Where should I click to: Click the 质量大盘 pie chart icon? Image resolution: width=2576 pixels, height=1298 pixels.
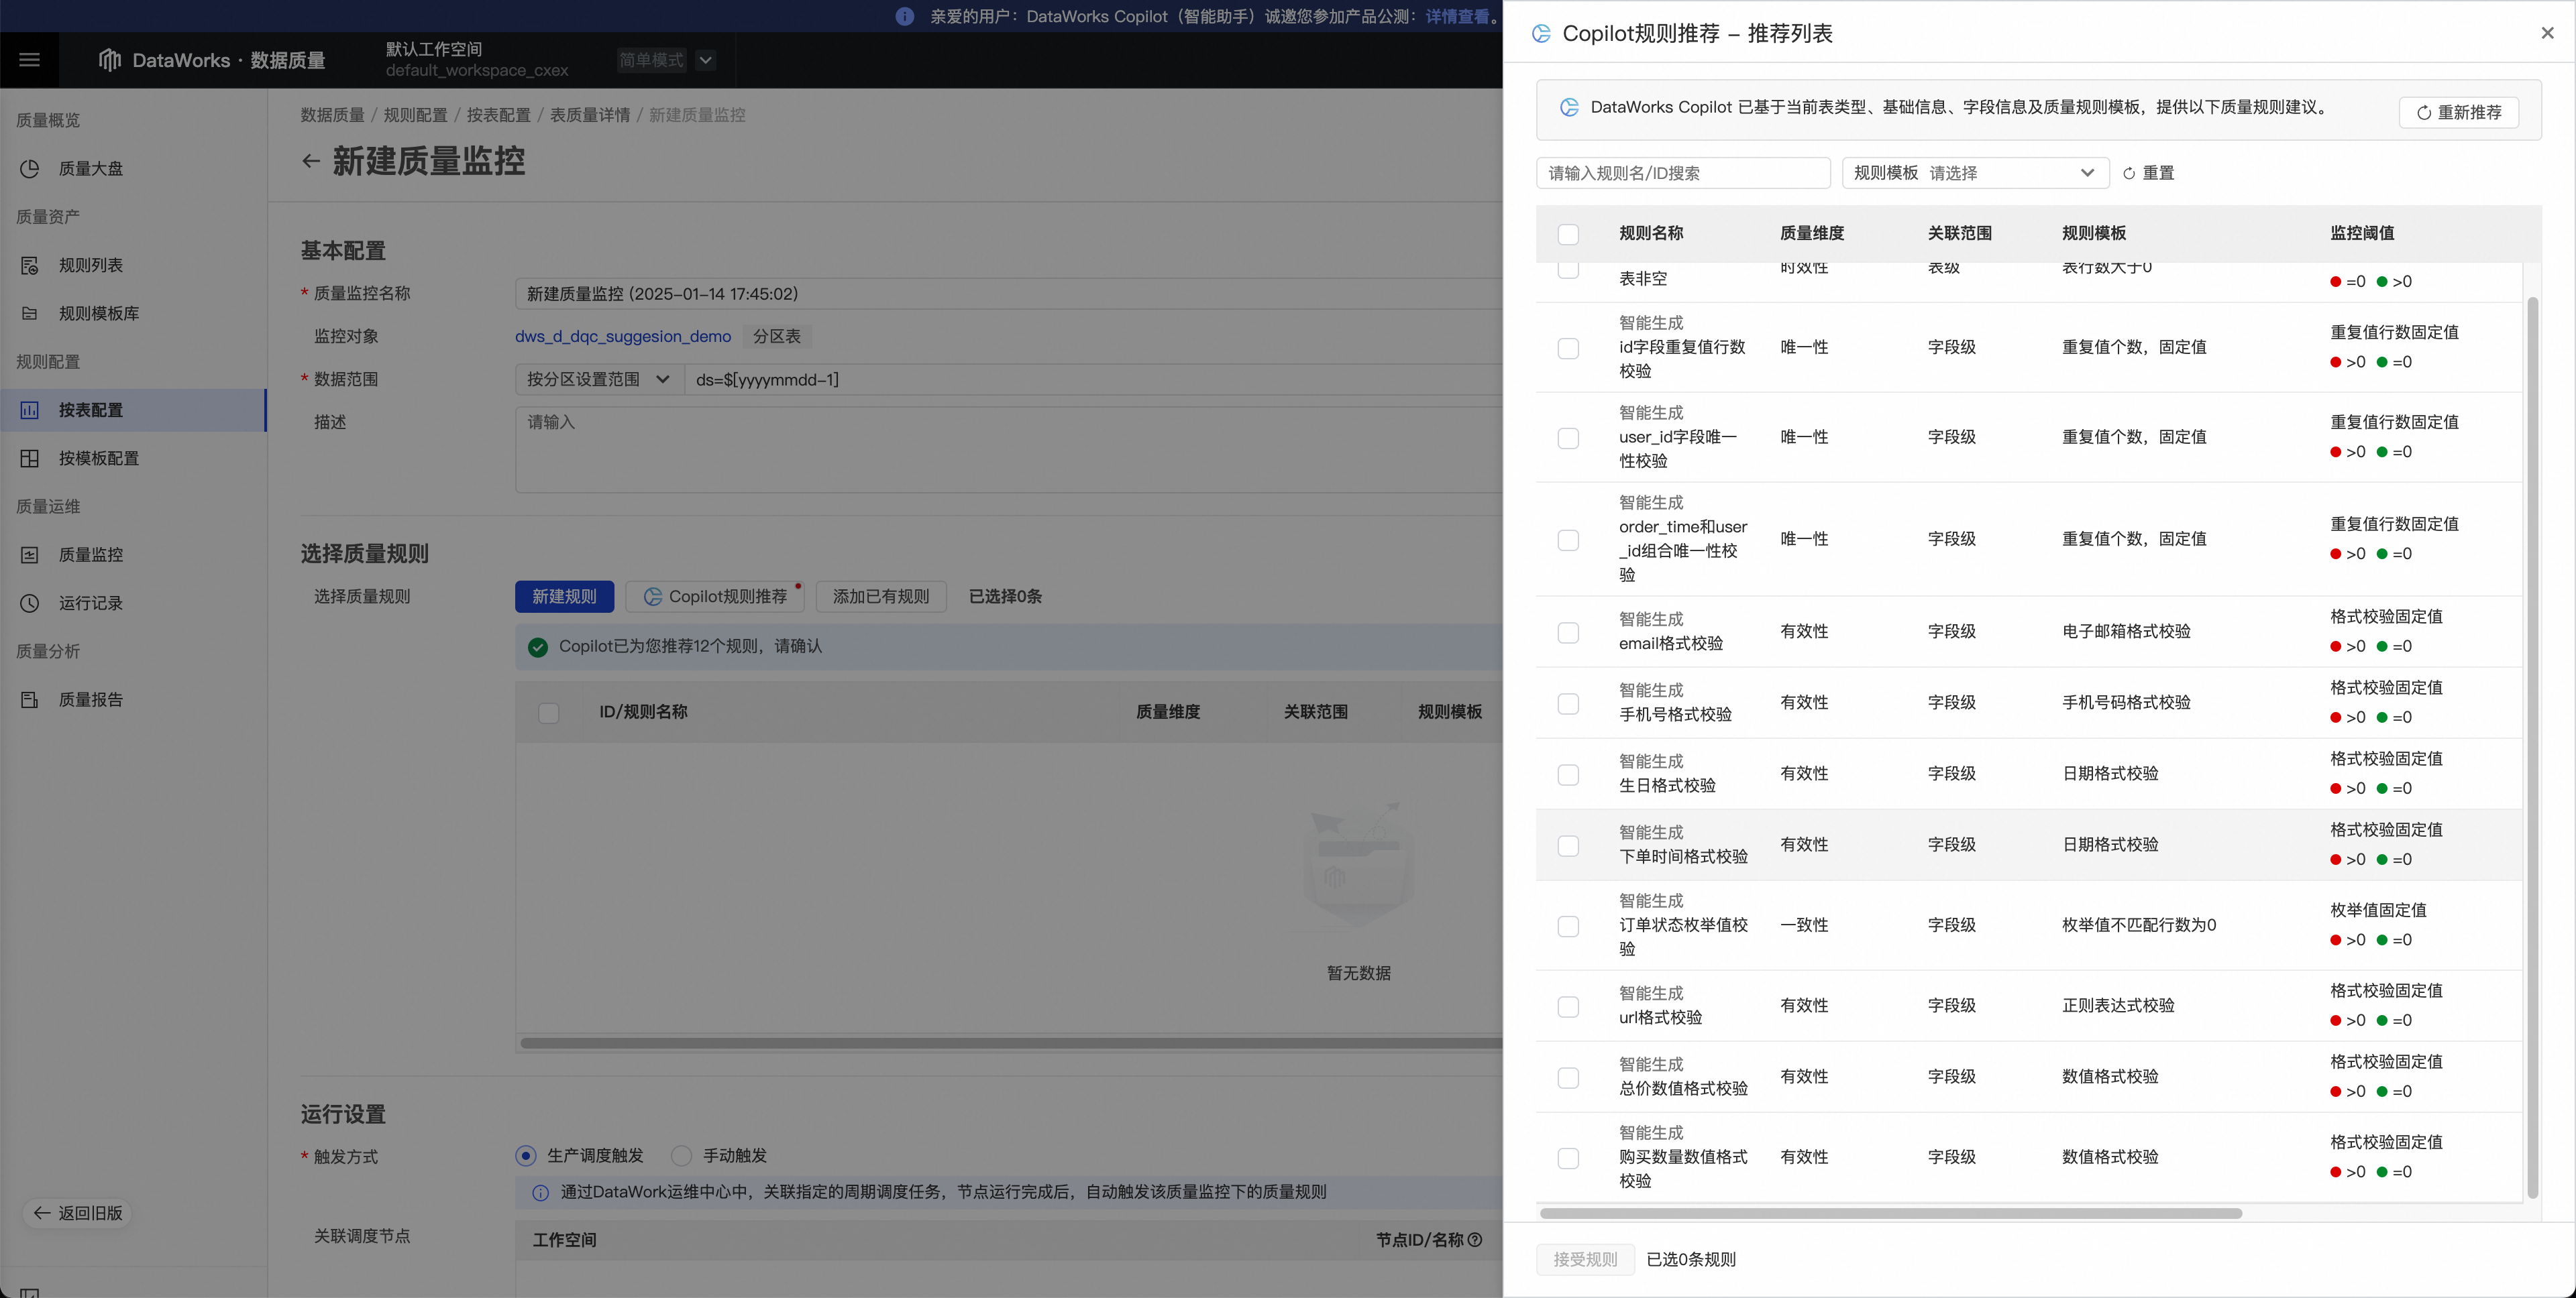(30, 169)
